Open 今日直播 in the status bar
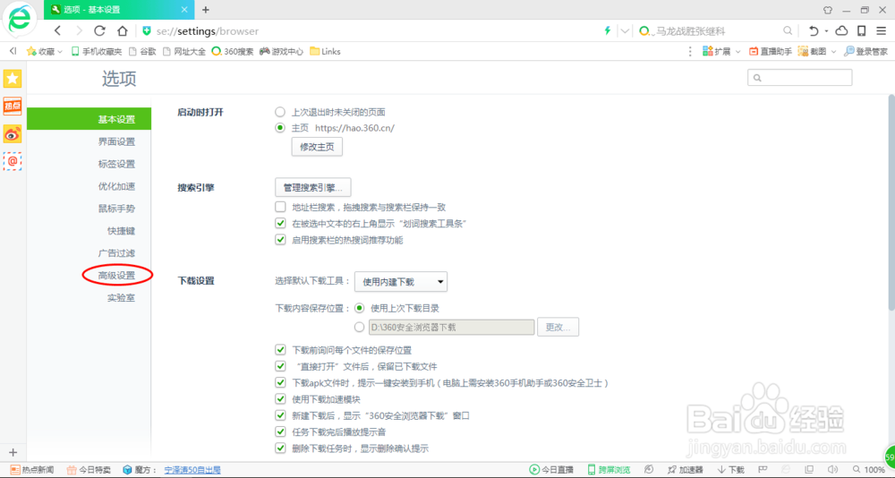This screenshot has width=895, height=478. 551,470
